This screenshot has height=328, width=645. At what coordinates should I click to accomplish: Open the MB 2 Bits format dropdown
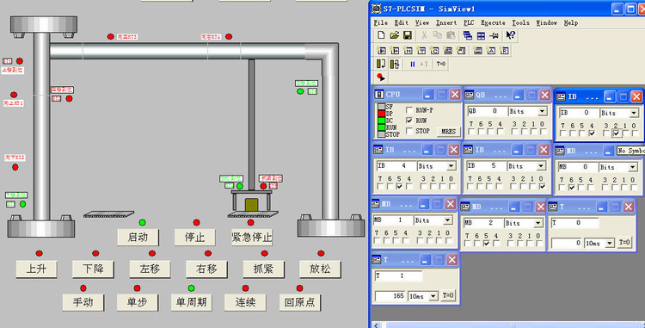coord(538,223)
